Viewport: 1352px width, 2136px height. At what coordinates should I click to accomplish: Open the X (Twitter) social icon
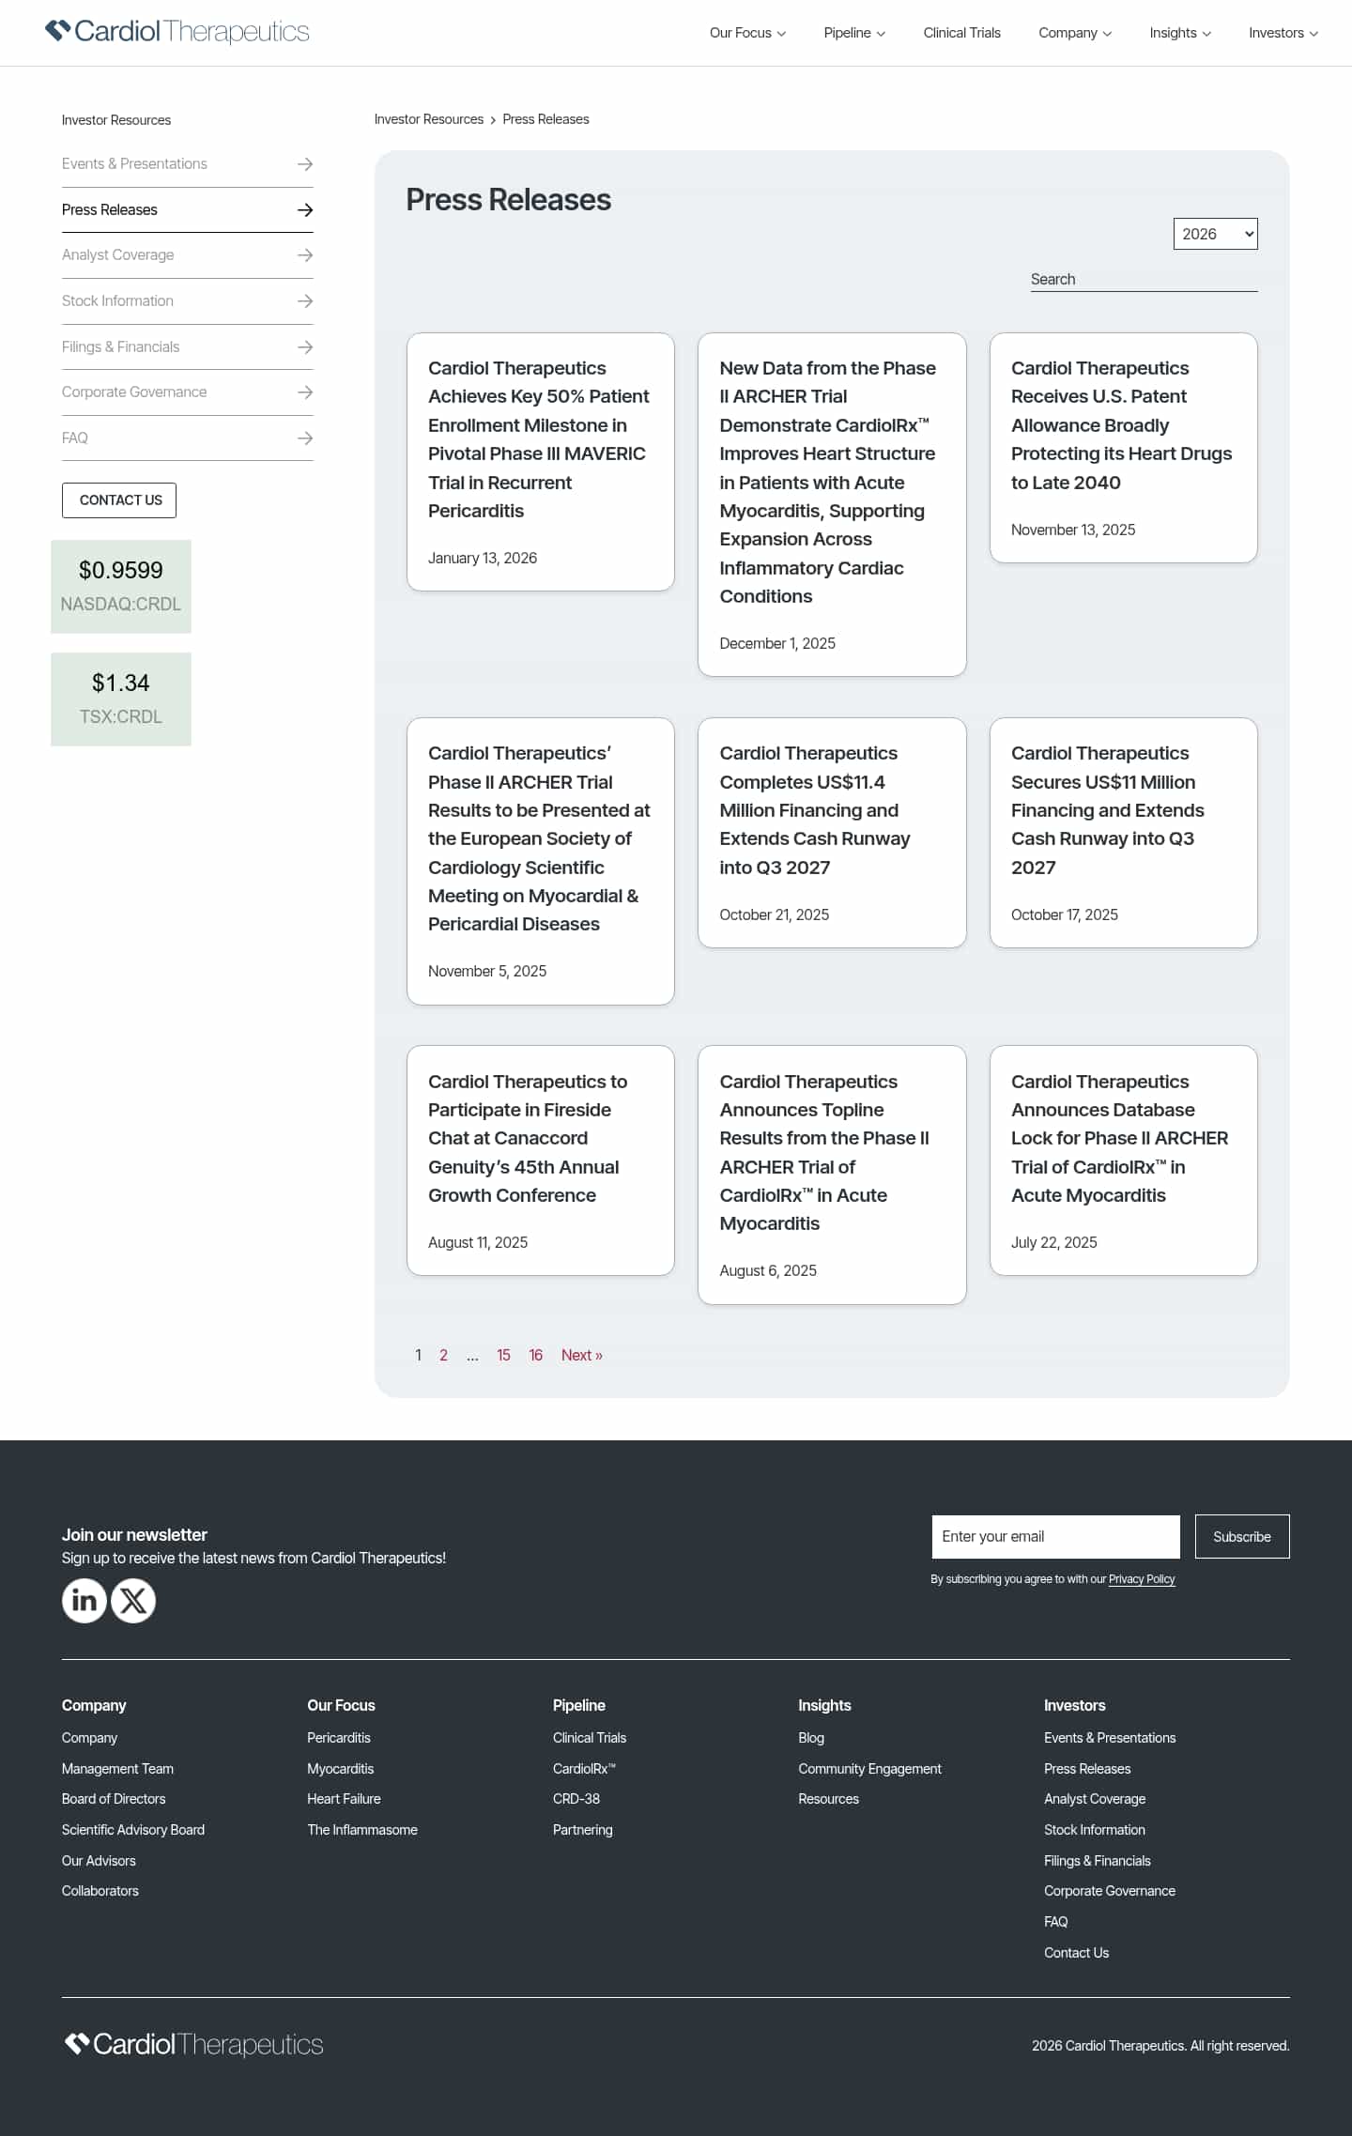click(x=133, y=1600)
